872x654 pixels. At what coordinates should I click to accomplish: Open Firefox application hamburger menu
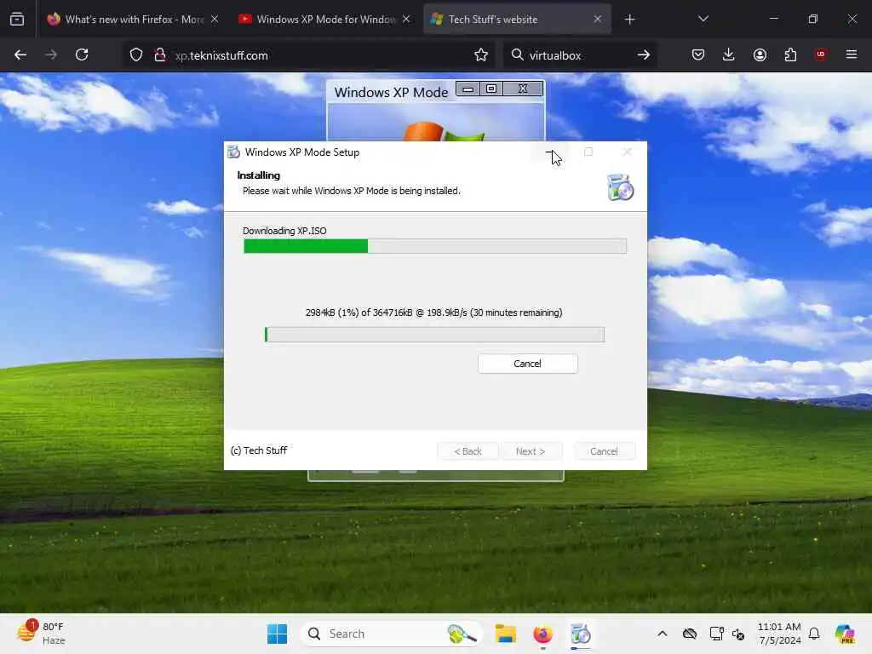[852, 54]
